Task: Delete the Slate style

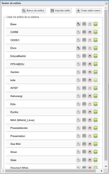Action: click(90, 160)
